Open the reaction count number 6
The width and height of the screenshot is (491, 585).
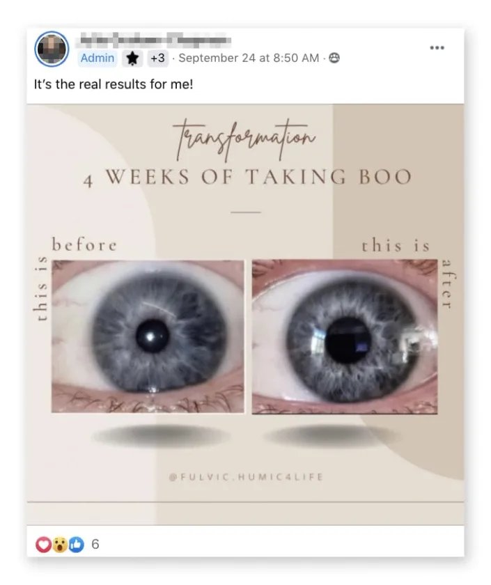coord(95,545)
